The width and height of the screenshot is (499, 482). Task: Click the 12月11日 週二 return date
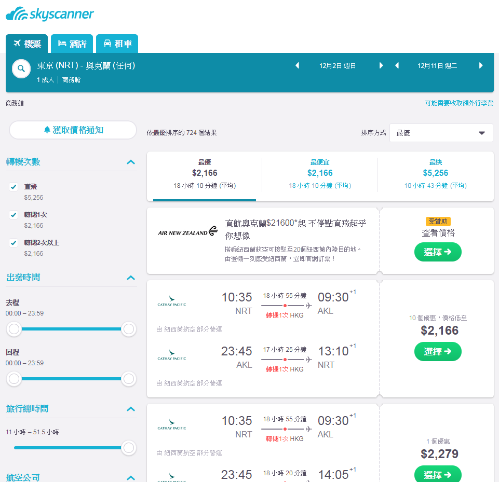click(x=437, y=66)
